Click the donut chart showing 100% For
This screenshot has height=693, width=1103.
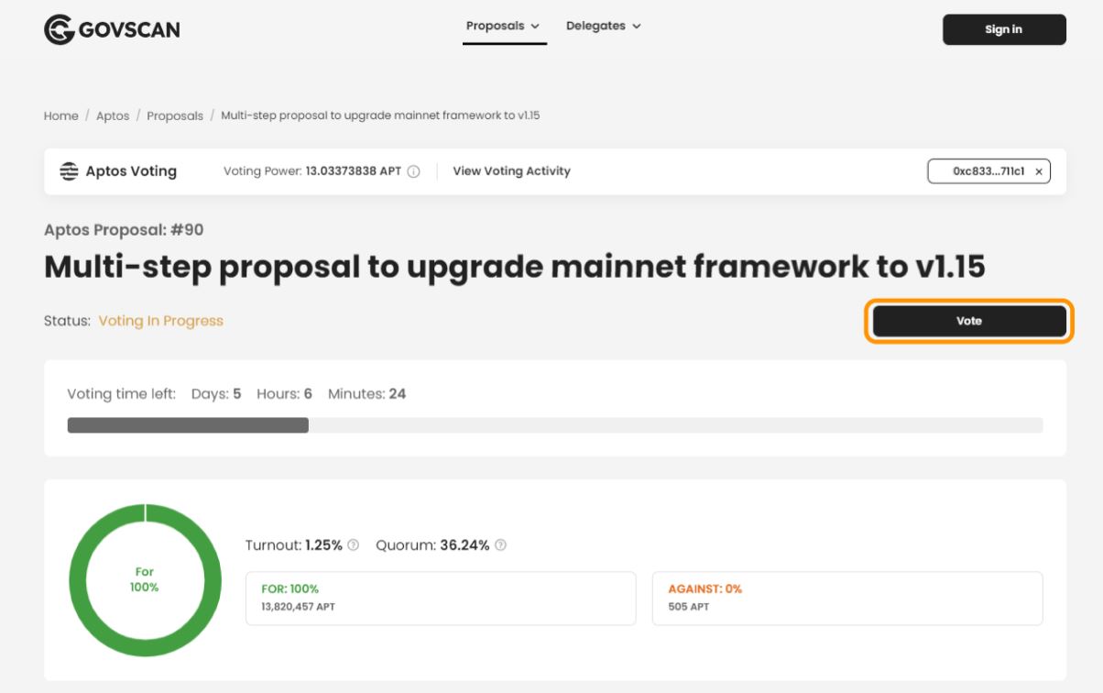click(144, 579)
